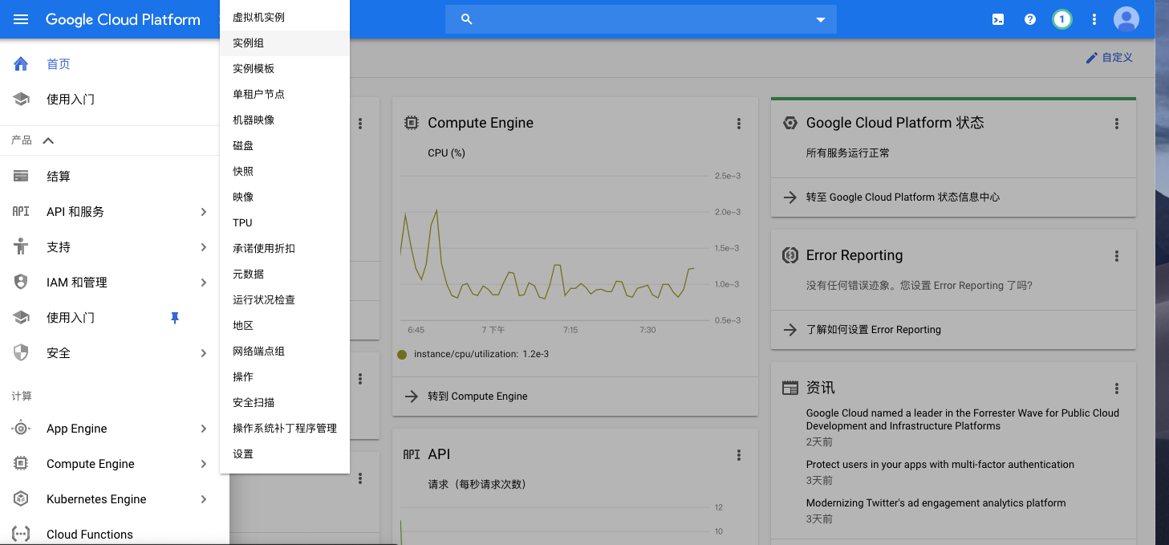Read the Forrester Wave leader news article

(x=963, y=420)
